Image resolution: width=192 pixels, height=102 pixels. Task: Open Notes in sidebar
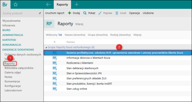click(8, 77)
